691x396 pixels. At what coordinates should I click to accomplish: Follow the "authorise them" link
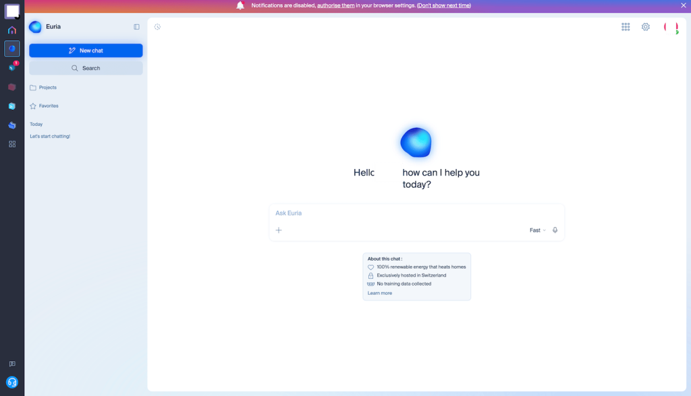[x=336, y=5]
